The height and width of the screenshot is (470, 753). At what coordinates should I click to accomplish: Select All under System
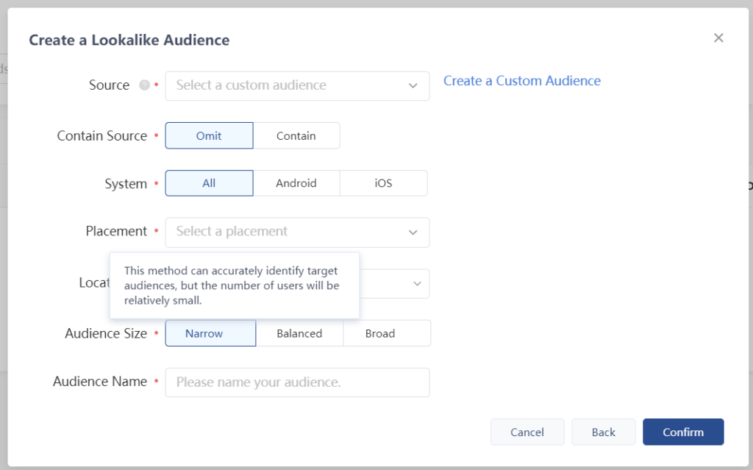click(x=209, y=184)
